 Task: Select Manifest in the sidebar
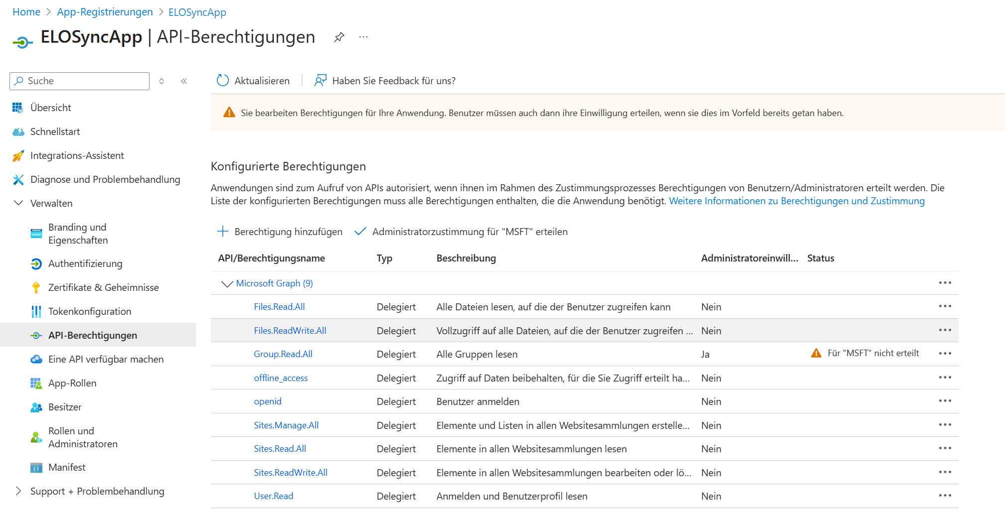67,467
